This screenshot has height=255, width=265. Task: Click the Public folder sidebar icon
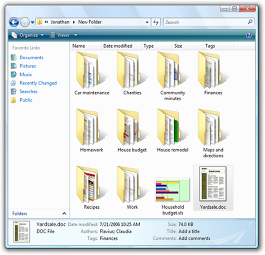(13, 100)
